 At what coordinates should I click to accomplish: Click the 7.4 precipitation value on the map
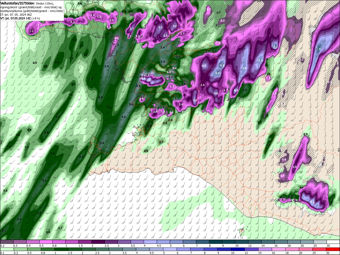coord(319,49)
